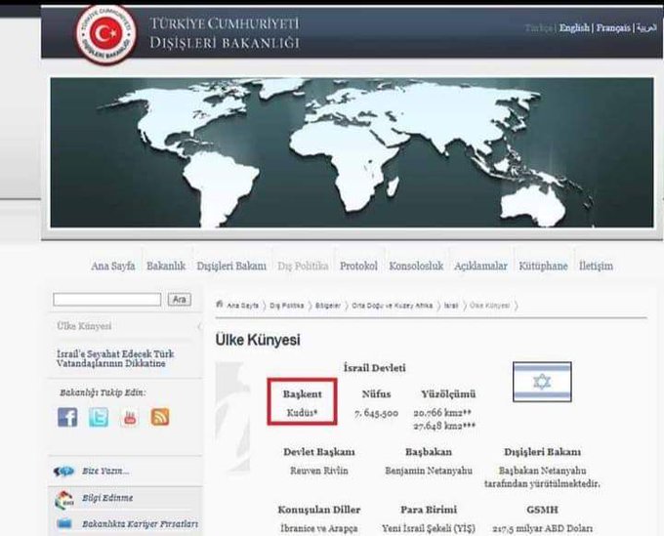Click the Bize Yazın speech bubble icon
Image resolution: width=664 pixels, height=536 pixels.
coord(65,471)
